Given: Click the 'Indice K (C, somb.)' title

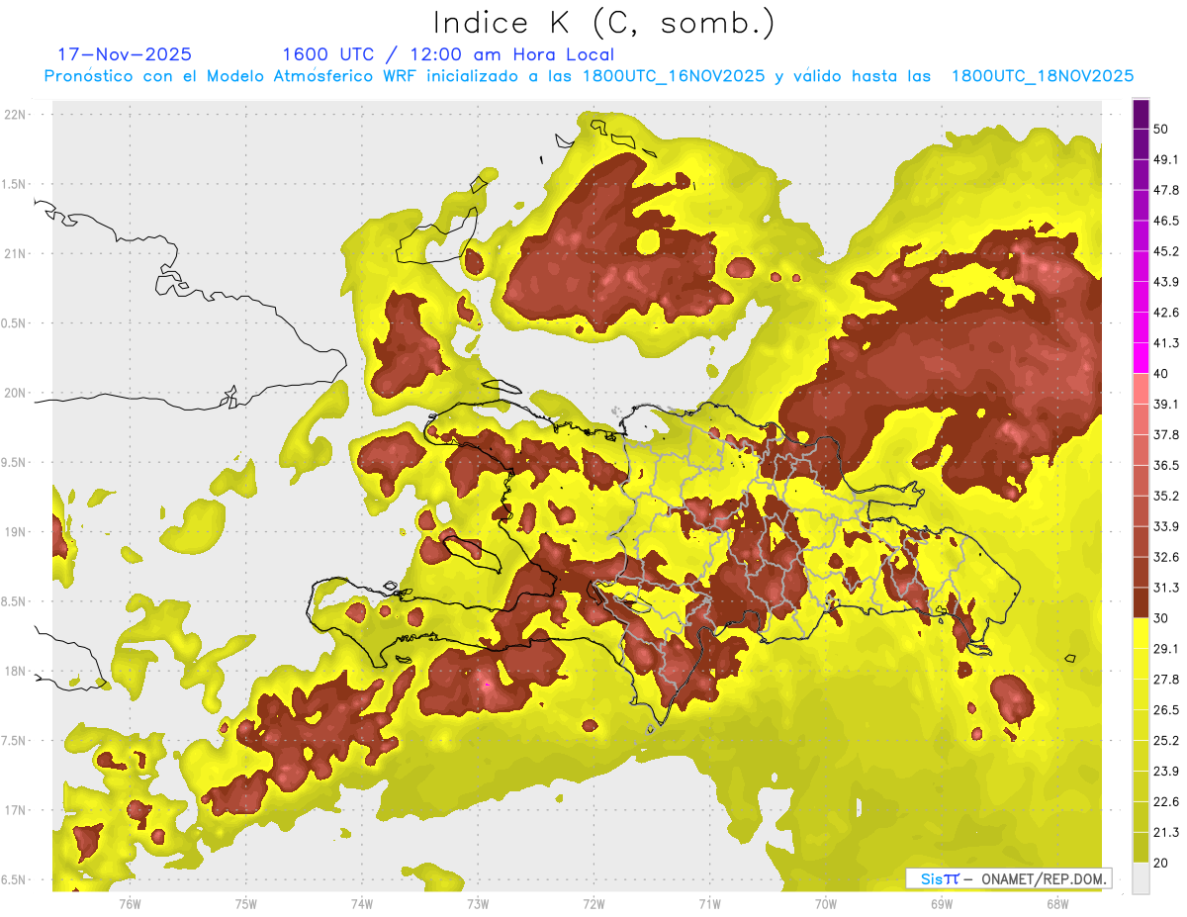Looking at the screenshot, I should click(x=603, y=22).
